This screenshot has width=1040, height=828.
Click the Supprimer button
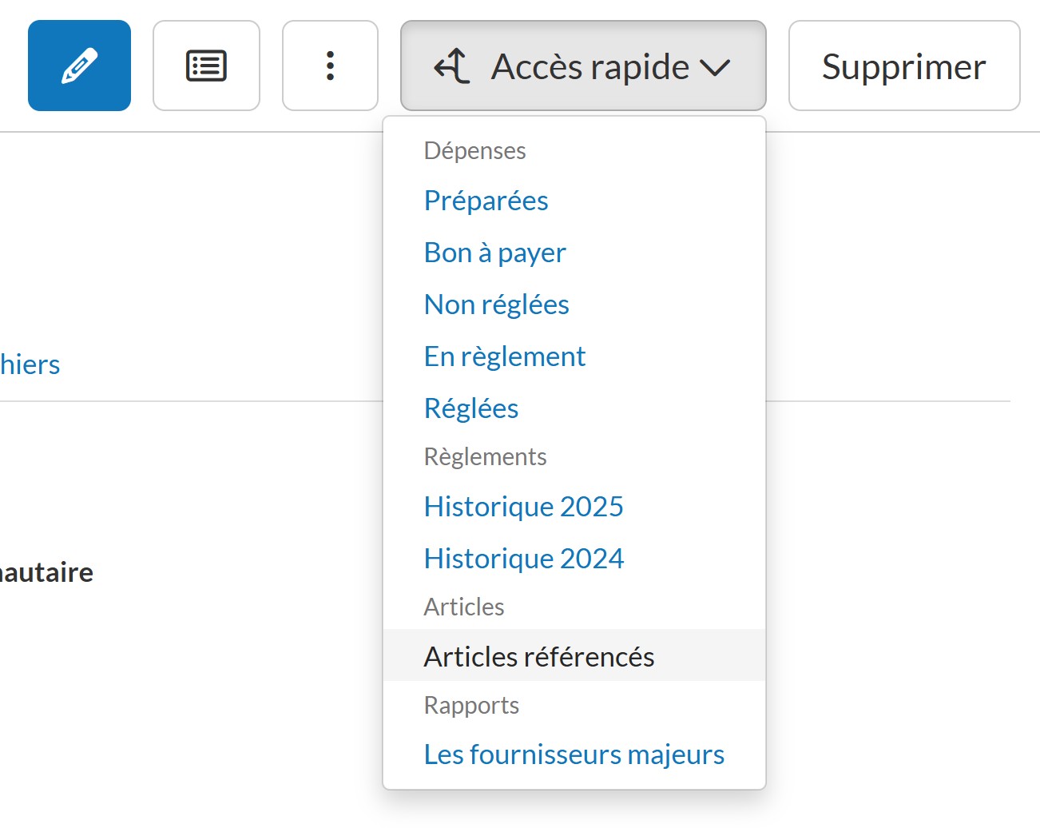click(903, 66)
